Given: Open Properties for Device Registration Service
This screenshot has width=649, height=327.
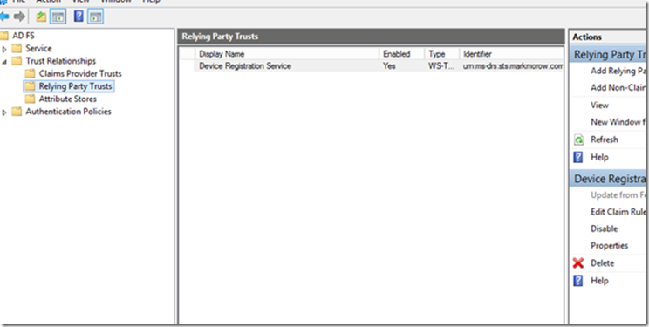Looking at the screenshot, I should click(x=609, y=246).
